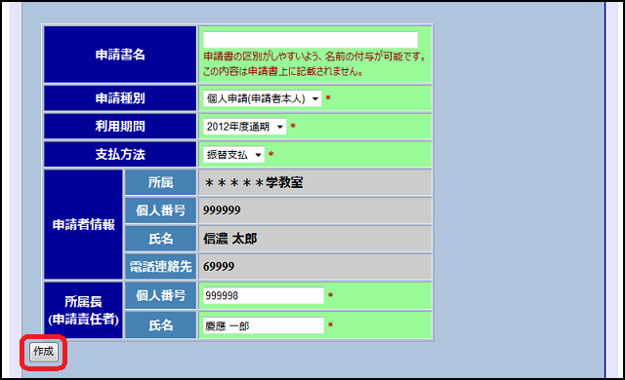Click the arrow of the 2012年度通期 combo box
This screenshot has height=380, width=625.
pyautogui.click(x=280, y=127)
